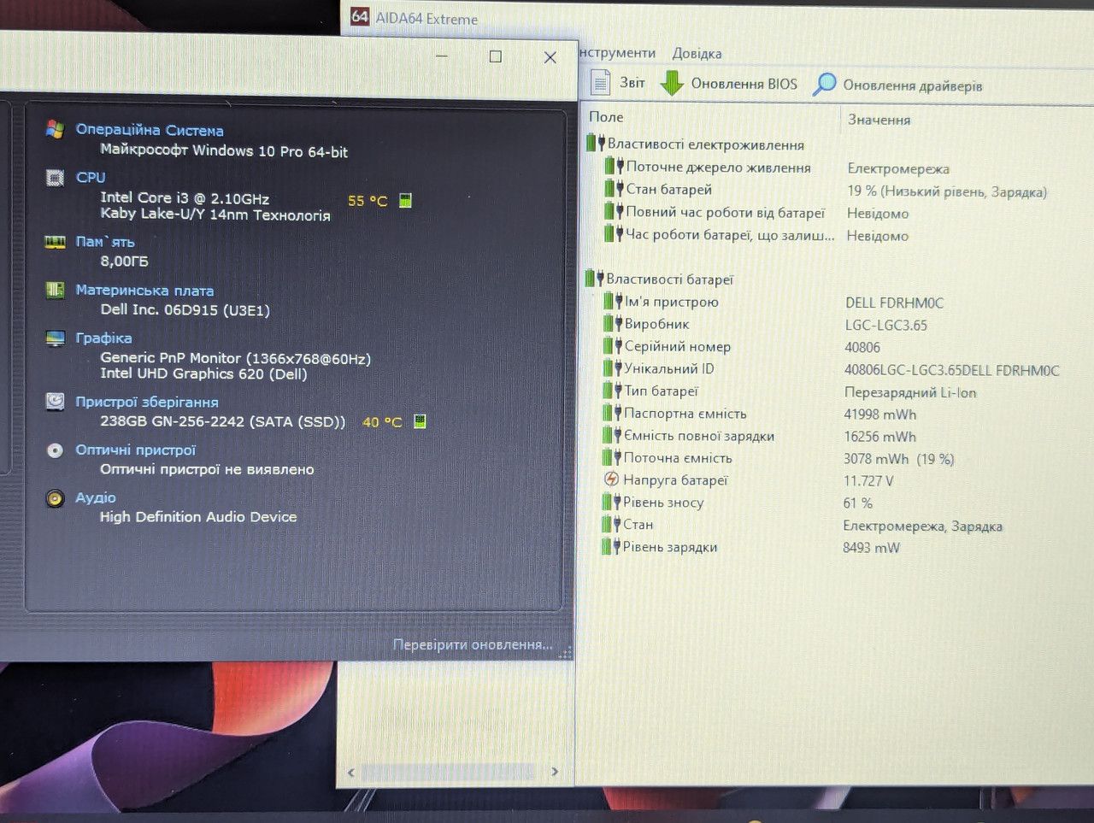
Task: Click the icon beside Серійний номер
Action: coord(612,345)
